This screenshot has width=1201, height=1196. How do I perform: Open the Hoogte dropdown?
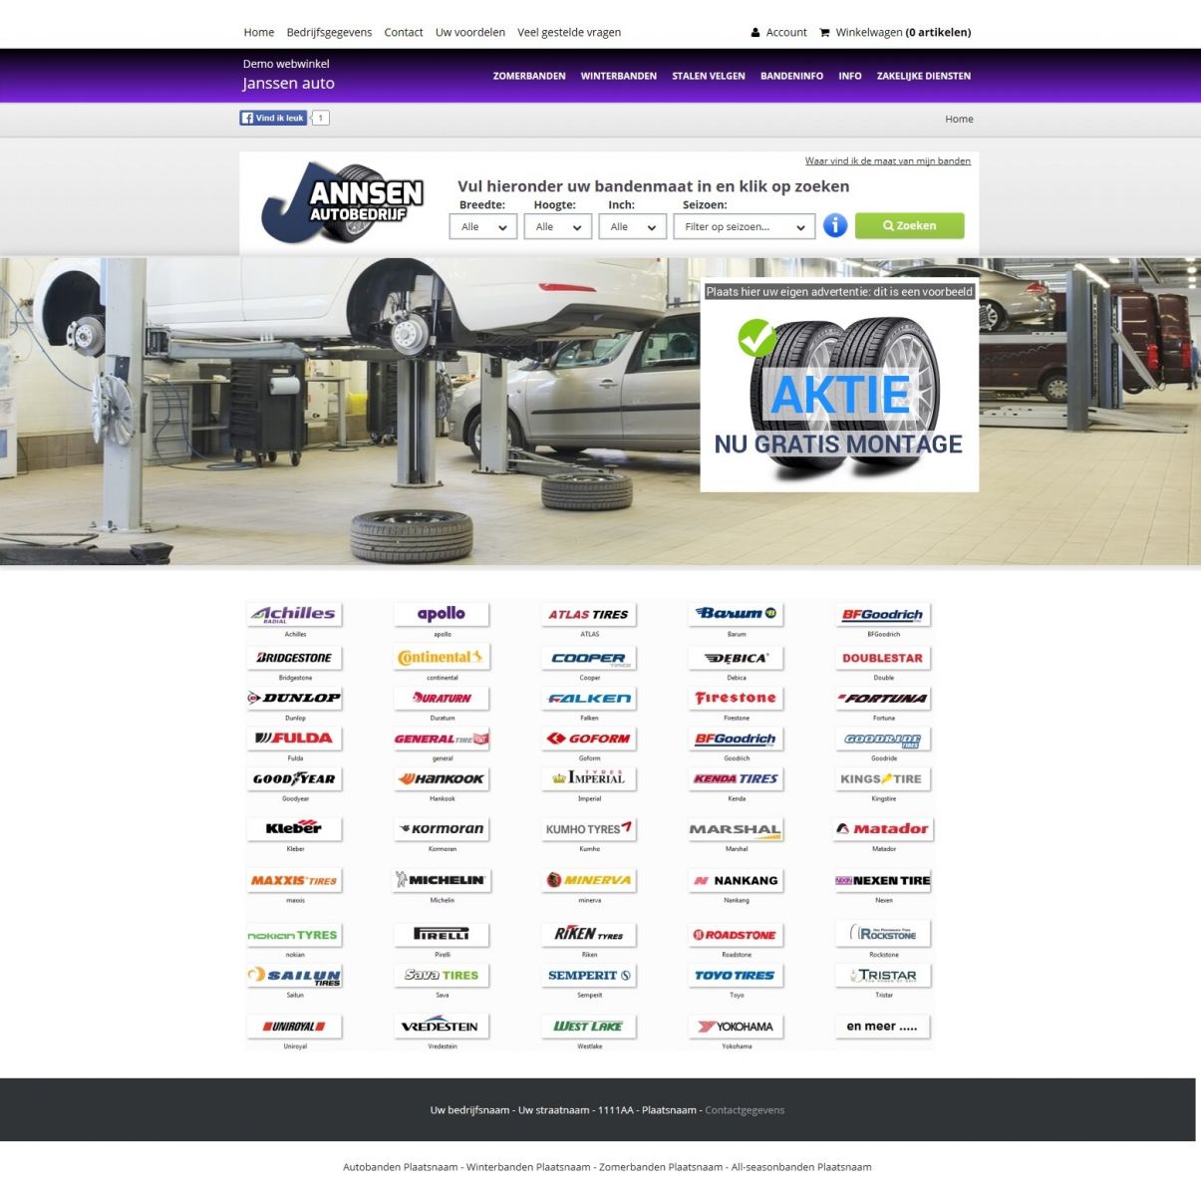coord(557,226)
